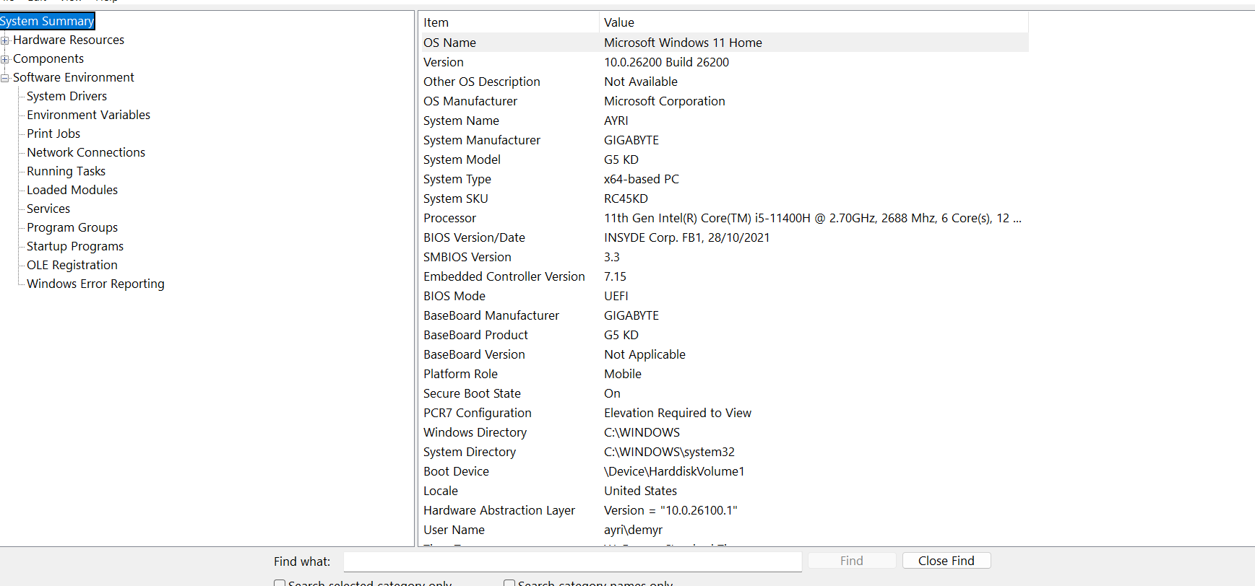
Task: Select Program Groups tree item
Action: point(72,227)
